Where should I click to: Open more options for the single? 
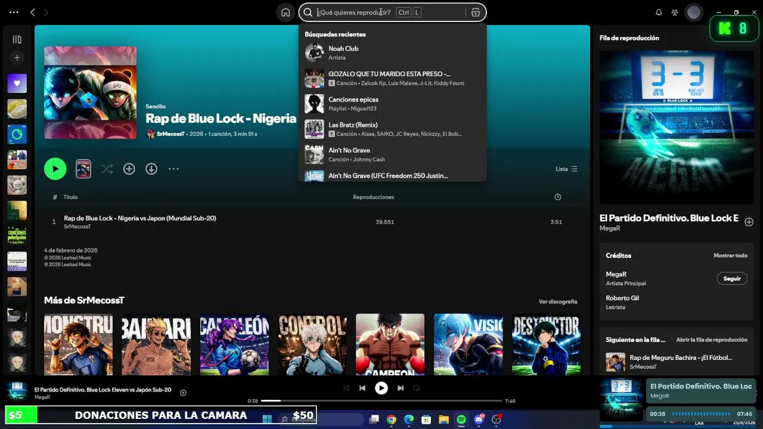[173, 169]
